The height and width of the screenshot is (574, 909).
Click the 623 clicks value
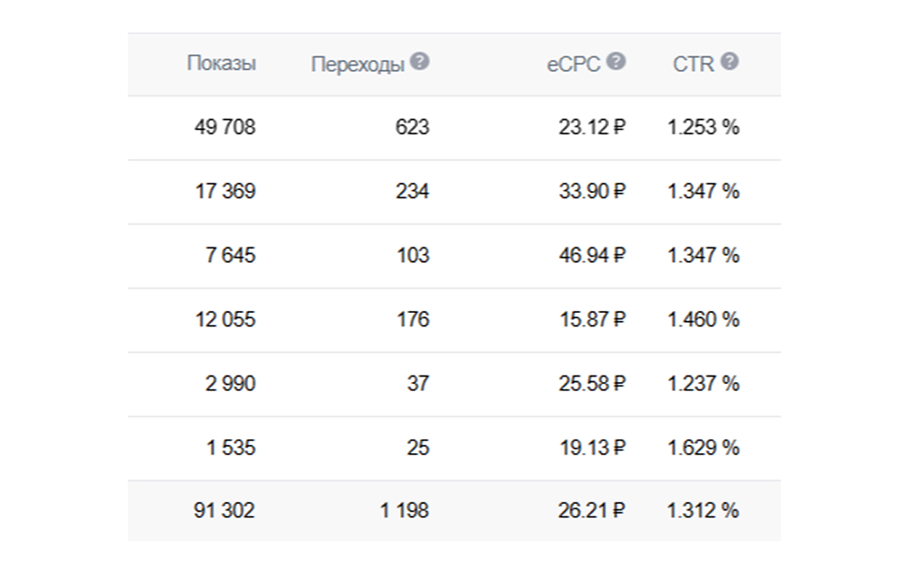(412, 127)
